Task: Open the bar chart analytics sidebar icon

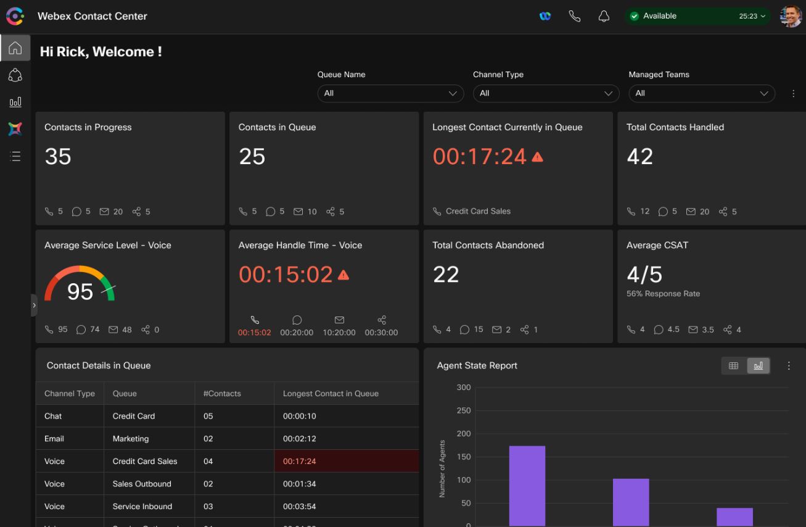Action: pos(15,102)
